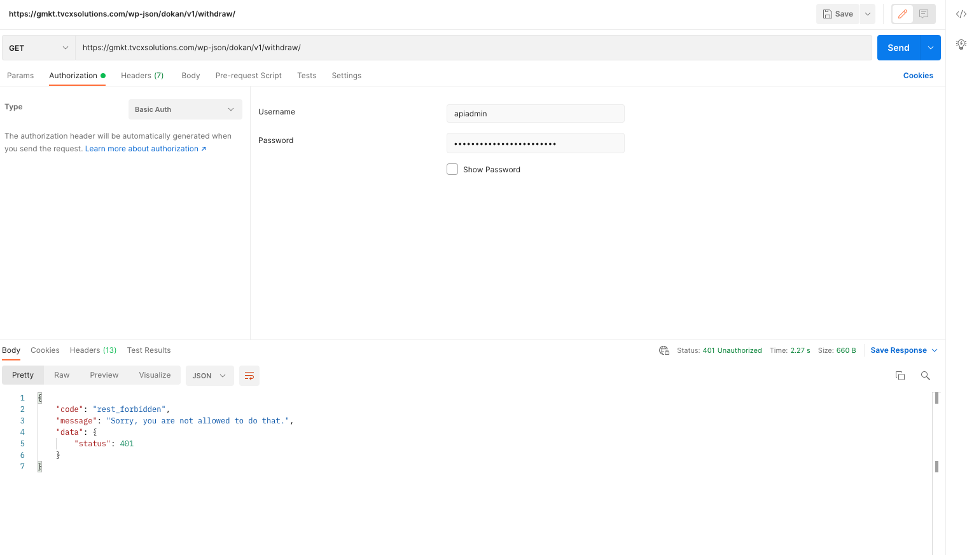Switch to Raw view
The width and height of the screenshot is (974, 555).
coord(62,375)
